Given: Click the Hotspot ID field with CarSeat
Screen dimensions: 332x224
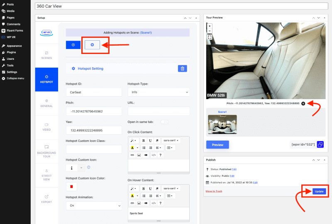Looking at the screenshot, I should coord(94,93).
